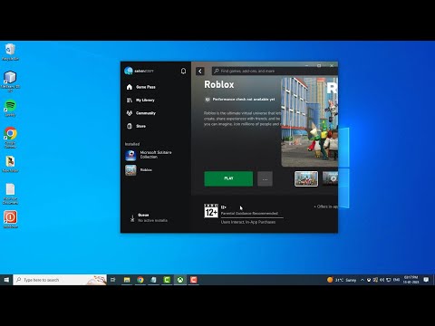The image size is (435, 326).
Task: Open Task View on taskbar
Action: pyautogui.click(x=113, y=280)
